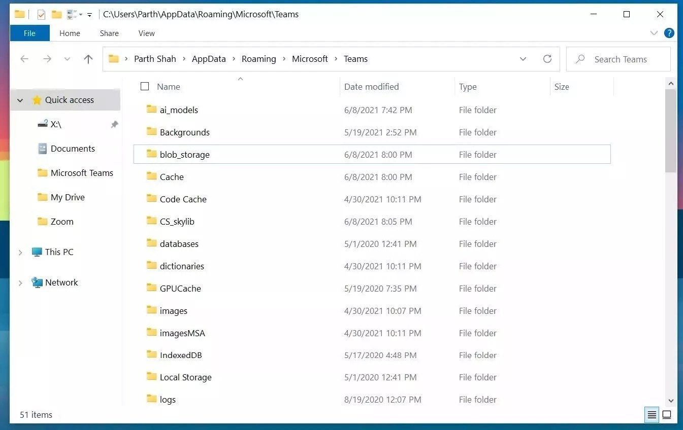This screenshot has height=430, width=683.
Task: Select the blob_storage folder
Action: (x=184, y=155)
